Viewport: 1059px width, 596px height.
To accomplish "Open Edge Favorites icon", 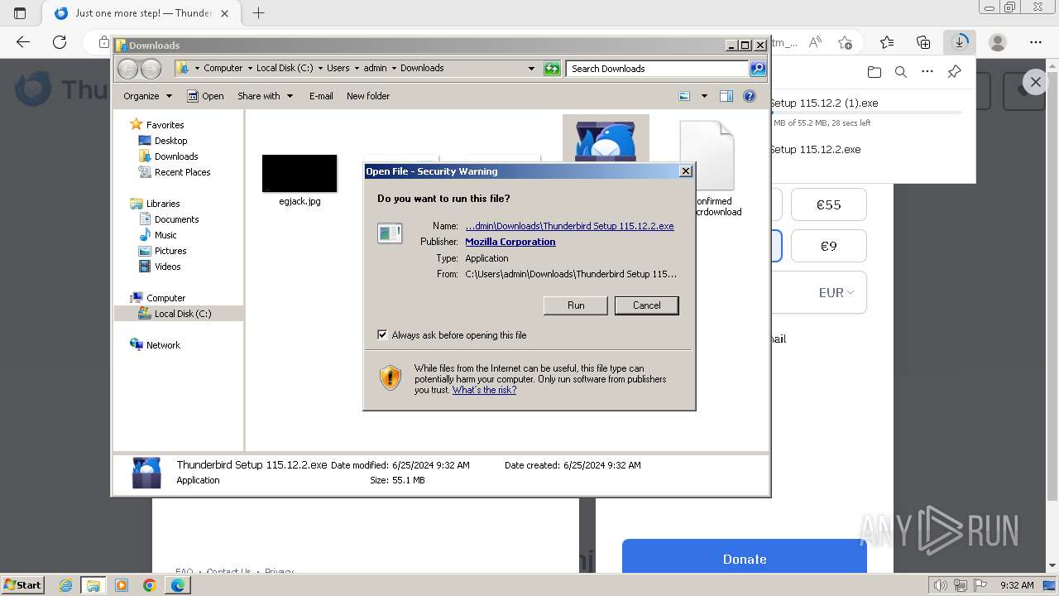I will pyautogui.click(x=887, y=42).
